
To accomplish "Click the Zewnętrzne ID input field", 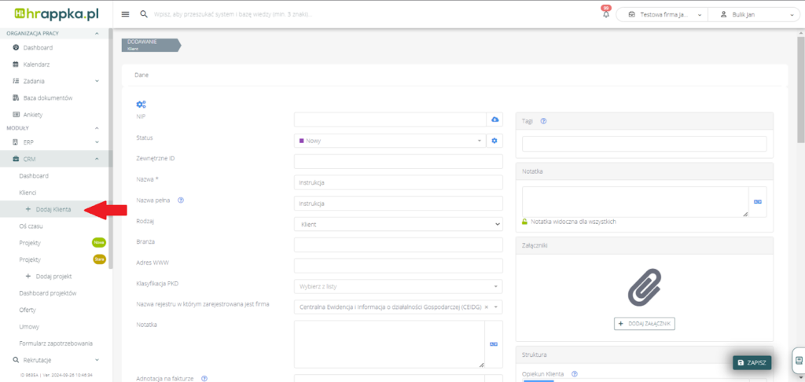I will 397,161.
